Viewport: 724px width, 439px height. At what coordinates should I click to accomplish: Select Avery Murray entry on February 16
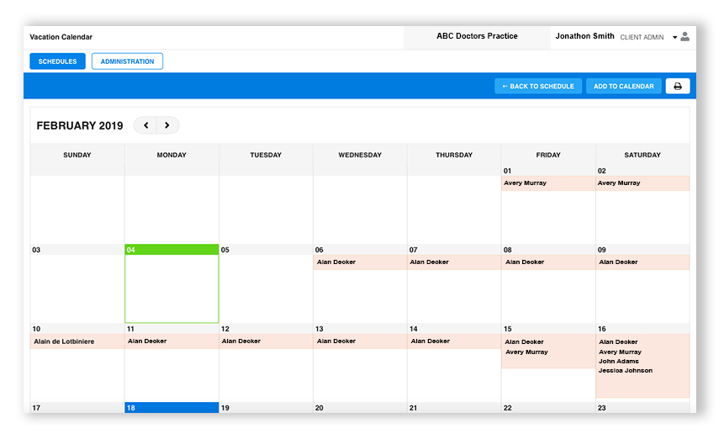pyautogui.click(x=620, y=352)
